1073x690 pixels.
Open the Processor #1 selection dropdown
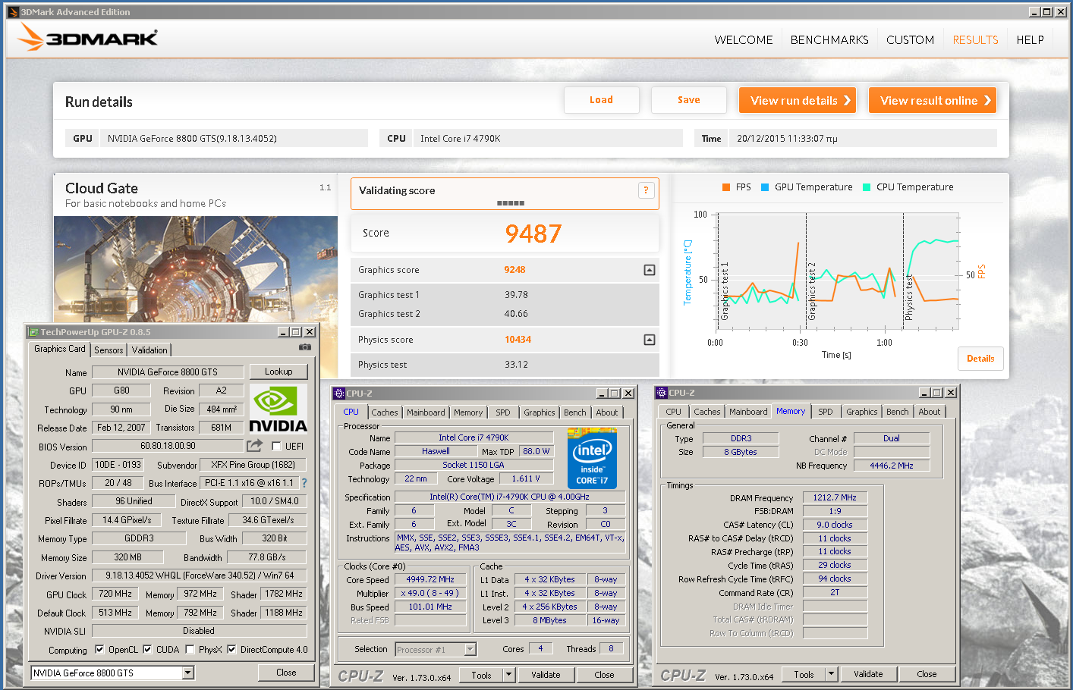pyautogui.click(x=470, y=649)
